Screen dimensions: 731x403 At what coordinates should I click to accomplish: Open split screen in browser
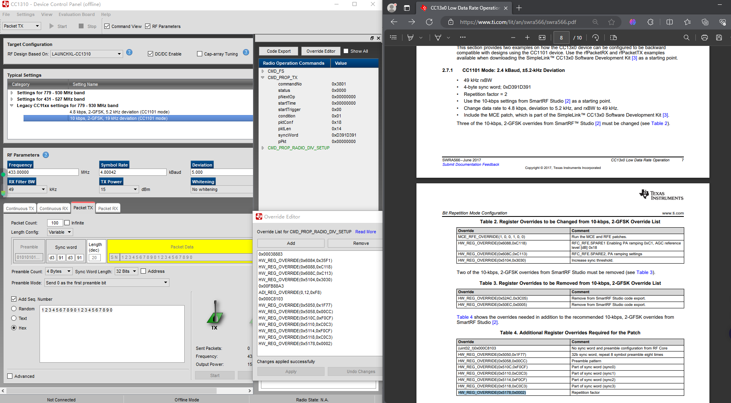pos(670,22)
